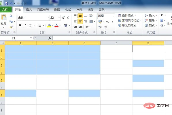Viewport: 172px width, 115px height.
Task: Click the AutoSum sigma icon
Action: [x=162, y=15]
